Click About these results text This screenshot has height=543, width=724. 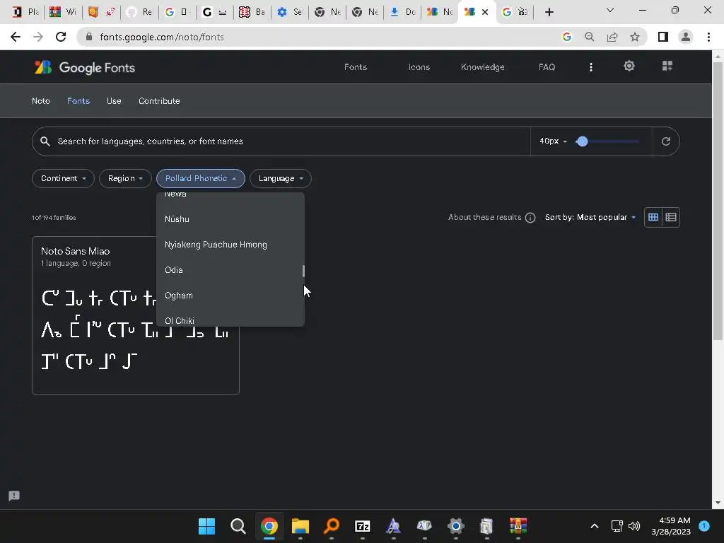click(484, 218)
